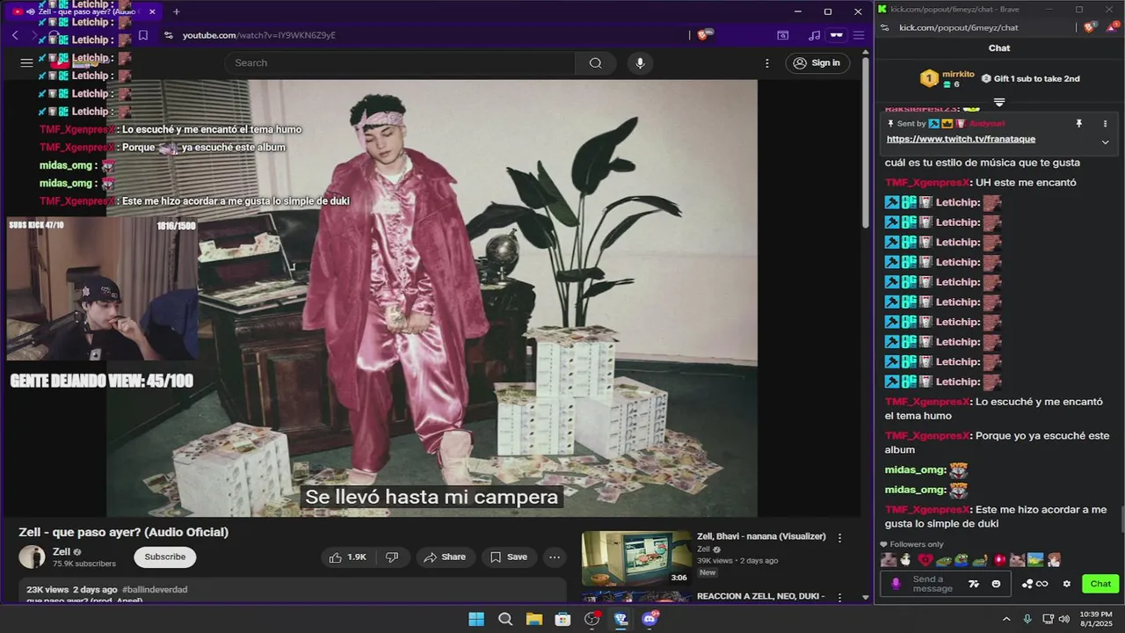Open Brave main hamburger menu
1125x633 pixels.
858,35
